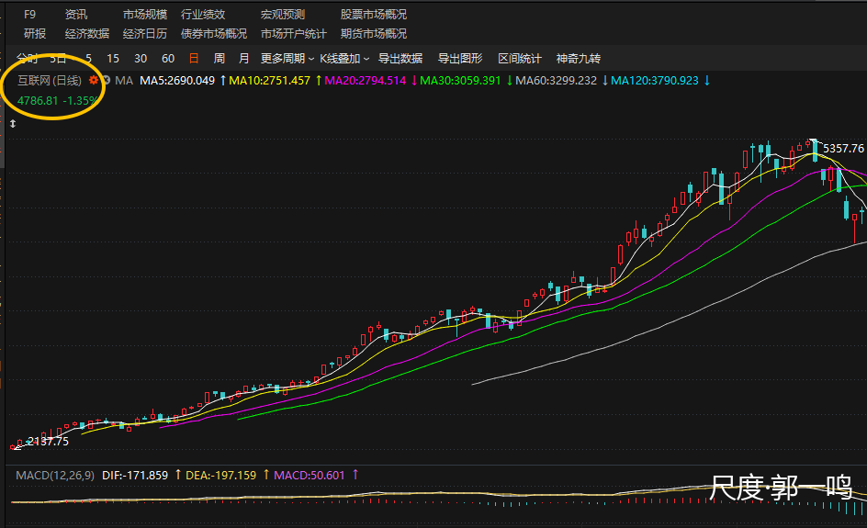Open the 资讯 menu
This screenshot has width=867, height=528.
coord(76,15)
